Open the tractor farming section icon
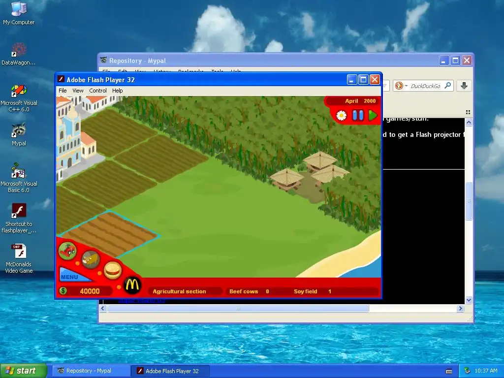504x378 pixels. point(67,251)
